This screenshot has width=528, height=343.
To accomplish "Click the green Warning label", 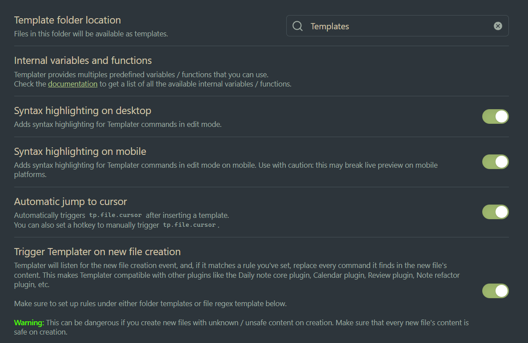I will [29, 323].
